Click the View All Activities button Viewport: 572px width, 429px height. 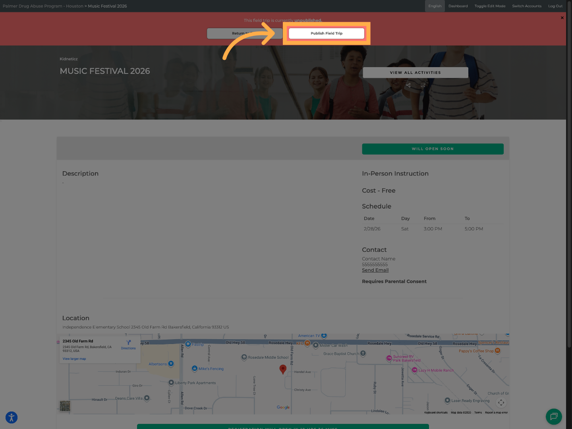click(x=415, y=73)
